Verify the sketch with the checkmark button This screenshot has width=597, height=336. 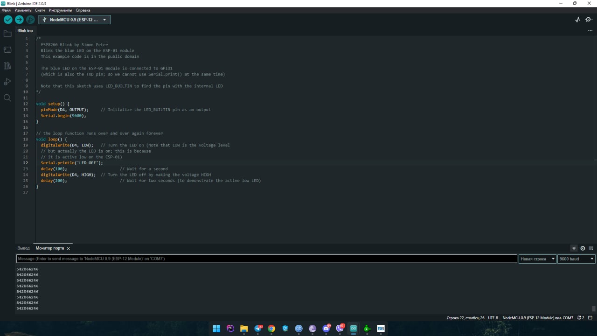[x=8, y=20]
